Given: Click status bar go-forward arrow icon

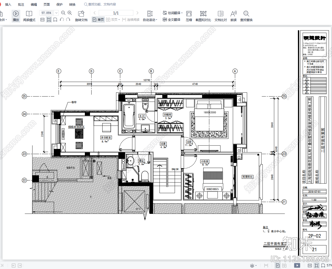Looking at the screenshot, I should tap(20, 265).
